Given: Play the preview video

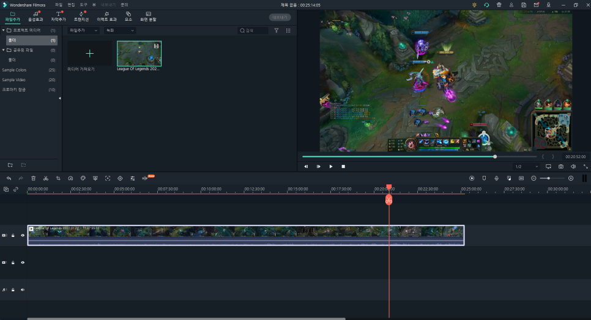Looking at the screenshot, I should click(x=331, y=166).
